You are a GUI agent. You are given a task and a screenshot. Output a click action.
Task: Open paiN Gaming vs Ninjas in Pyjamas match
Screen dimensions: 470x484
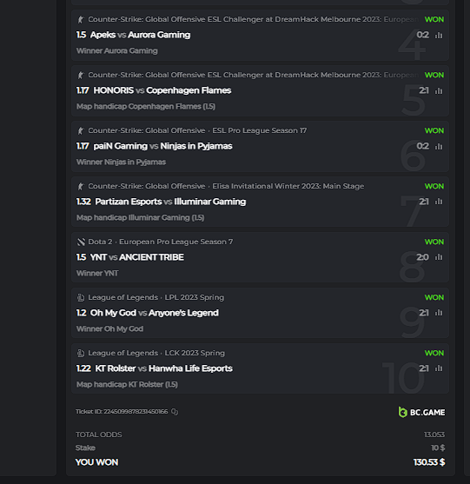(x=162, y=146)
